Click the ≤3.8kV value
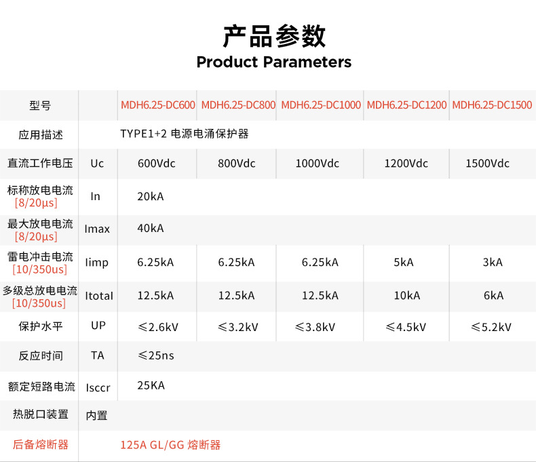This screenshot has height=462, width=536. [x=315, y=328]
